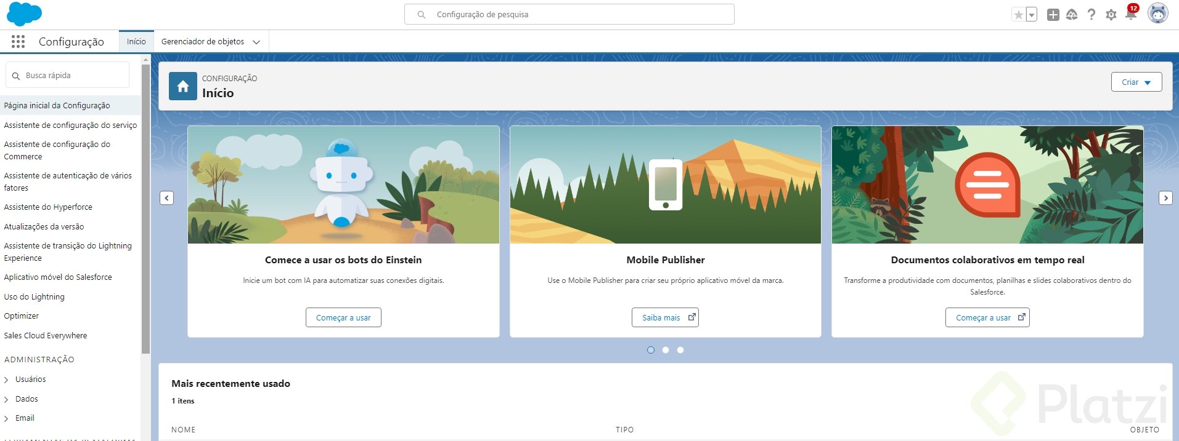This screenshot has height=441, width=1179.
Task: Open the App Launcher grid icon
Action: tap(18, 41)
